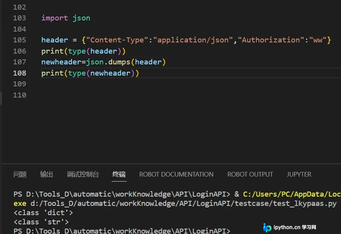The height and width of the screenshot is (234, 341).
Task: Switch to the 输出 tab
Action: click(46, 174)
